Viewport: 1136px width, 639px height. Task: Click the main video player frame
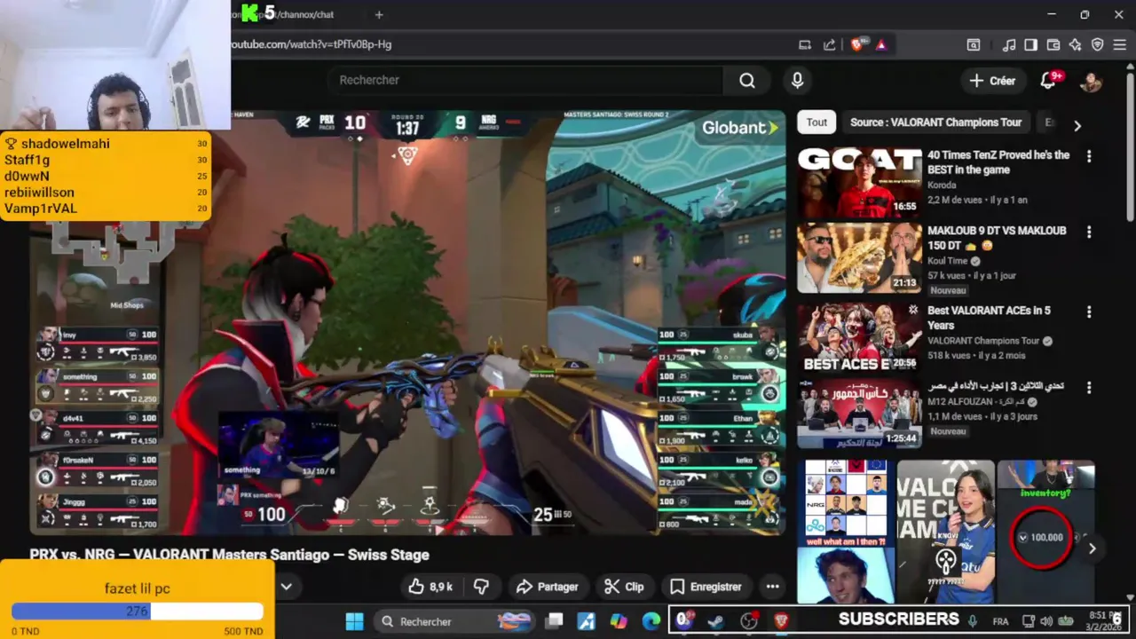pos(407,323)
